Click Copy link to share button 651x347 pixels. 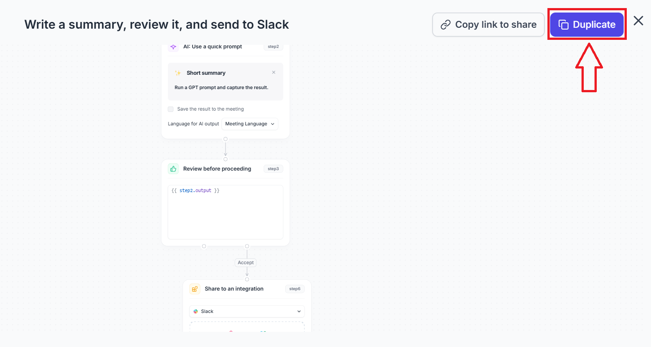click(x=488, y=25)
